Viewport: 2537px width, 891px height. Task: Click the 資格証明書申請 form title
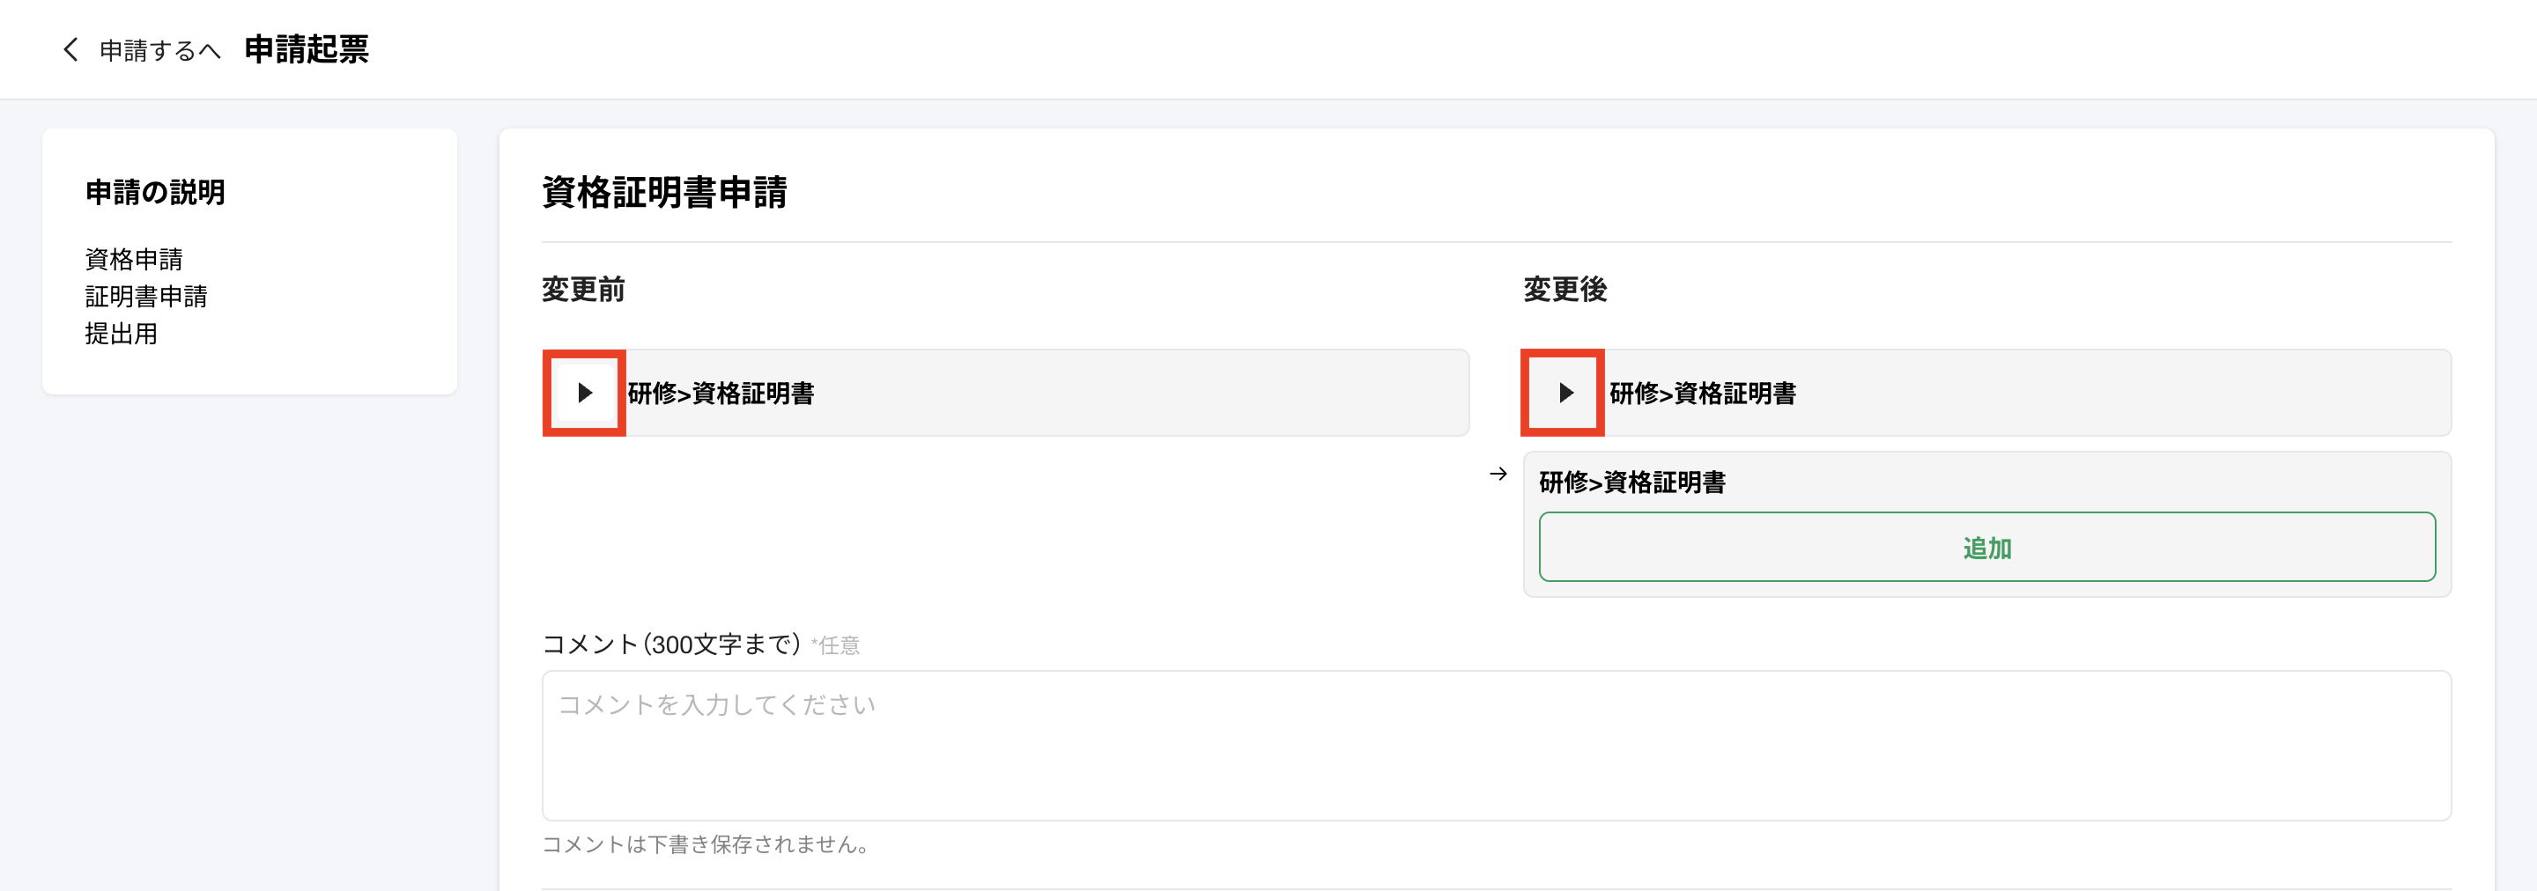[664, 192]
